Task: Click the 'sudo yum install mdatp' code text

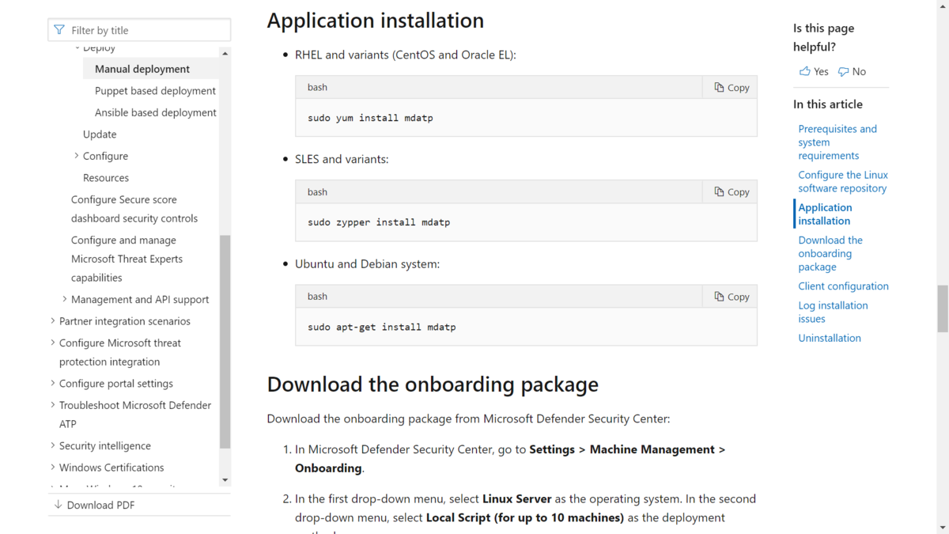Action: pyautogui.click(x=370, y=118)
